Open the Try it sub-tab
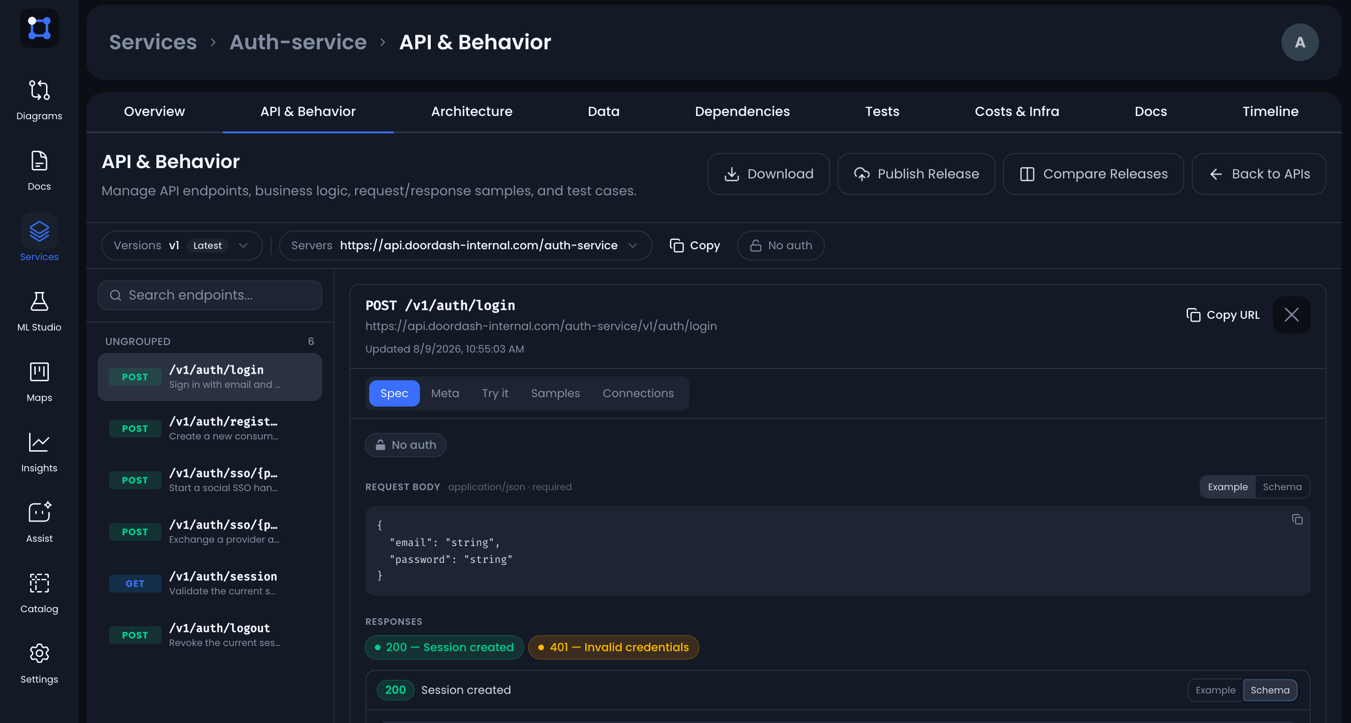1351x723 pixels. pos(495,393)
